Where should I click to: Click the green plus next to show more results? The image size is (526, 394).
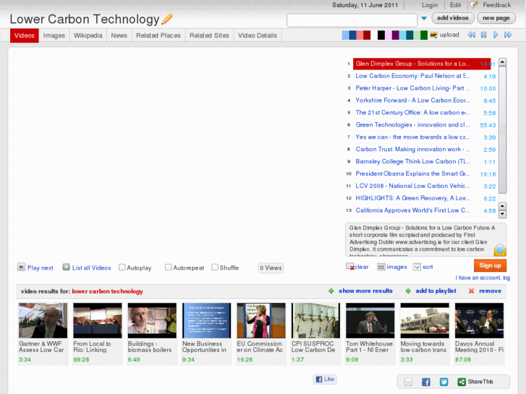[331, 291]
